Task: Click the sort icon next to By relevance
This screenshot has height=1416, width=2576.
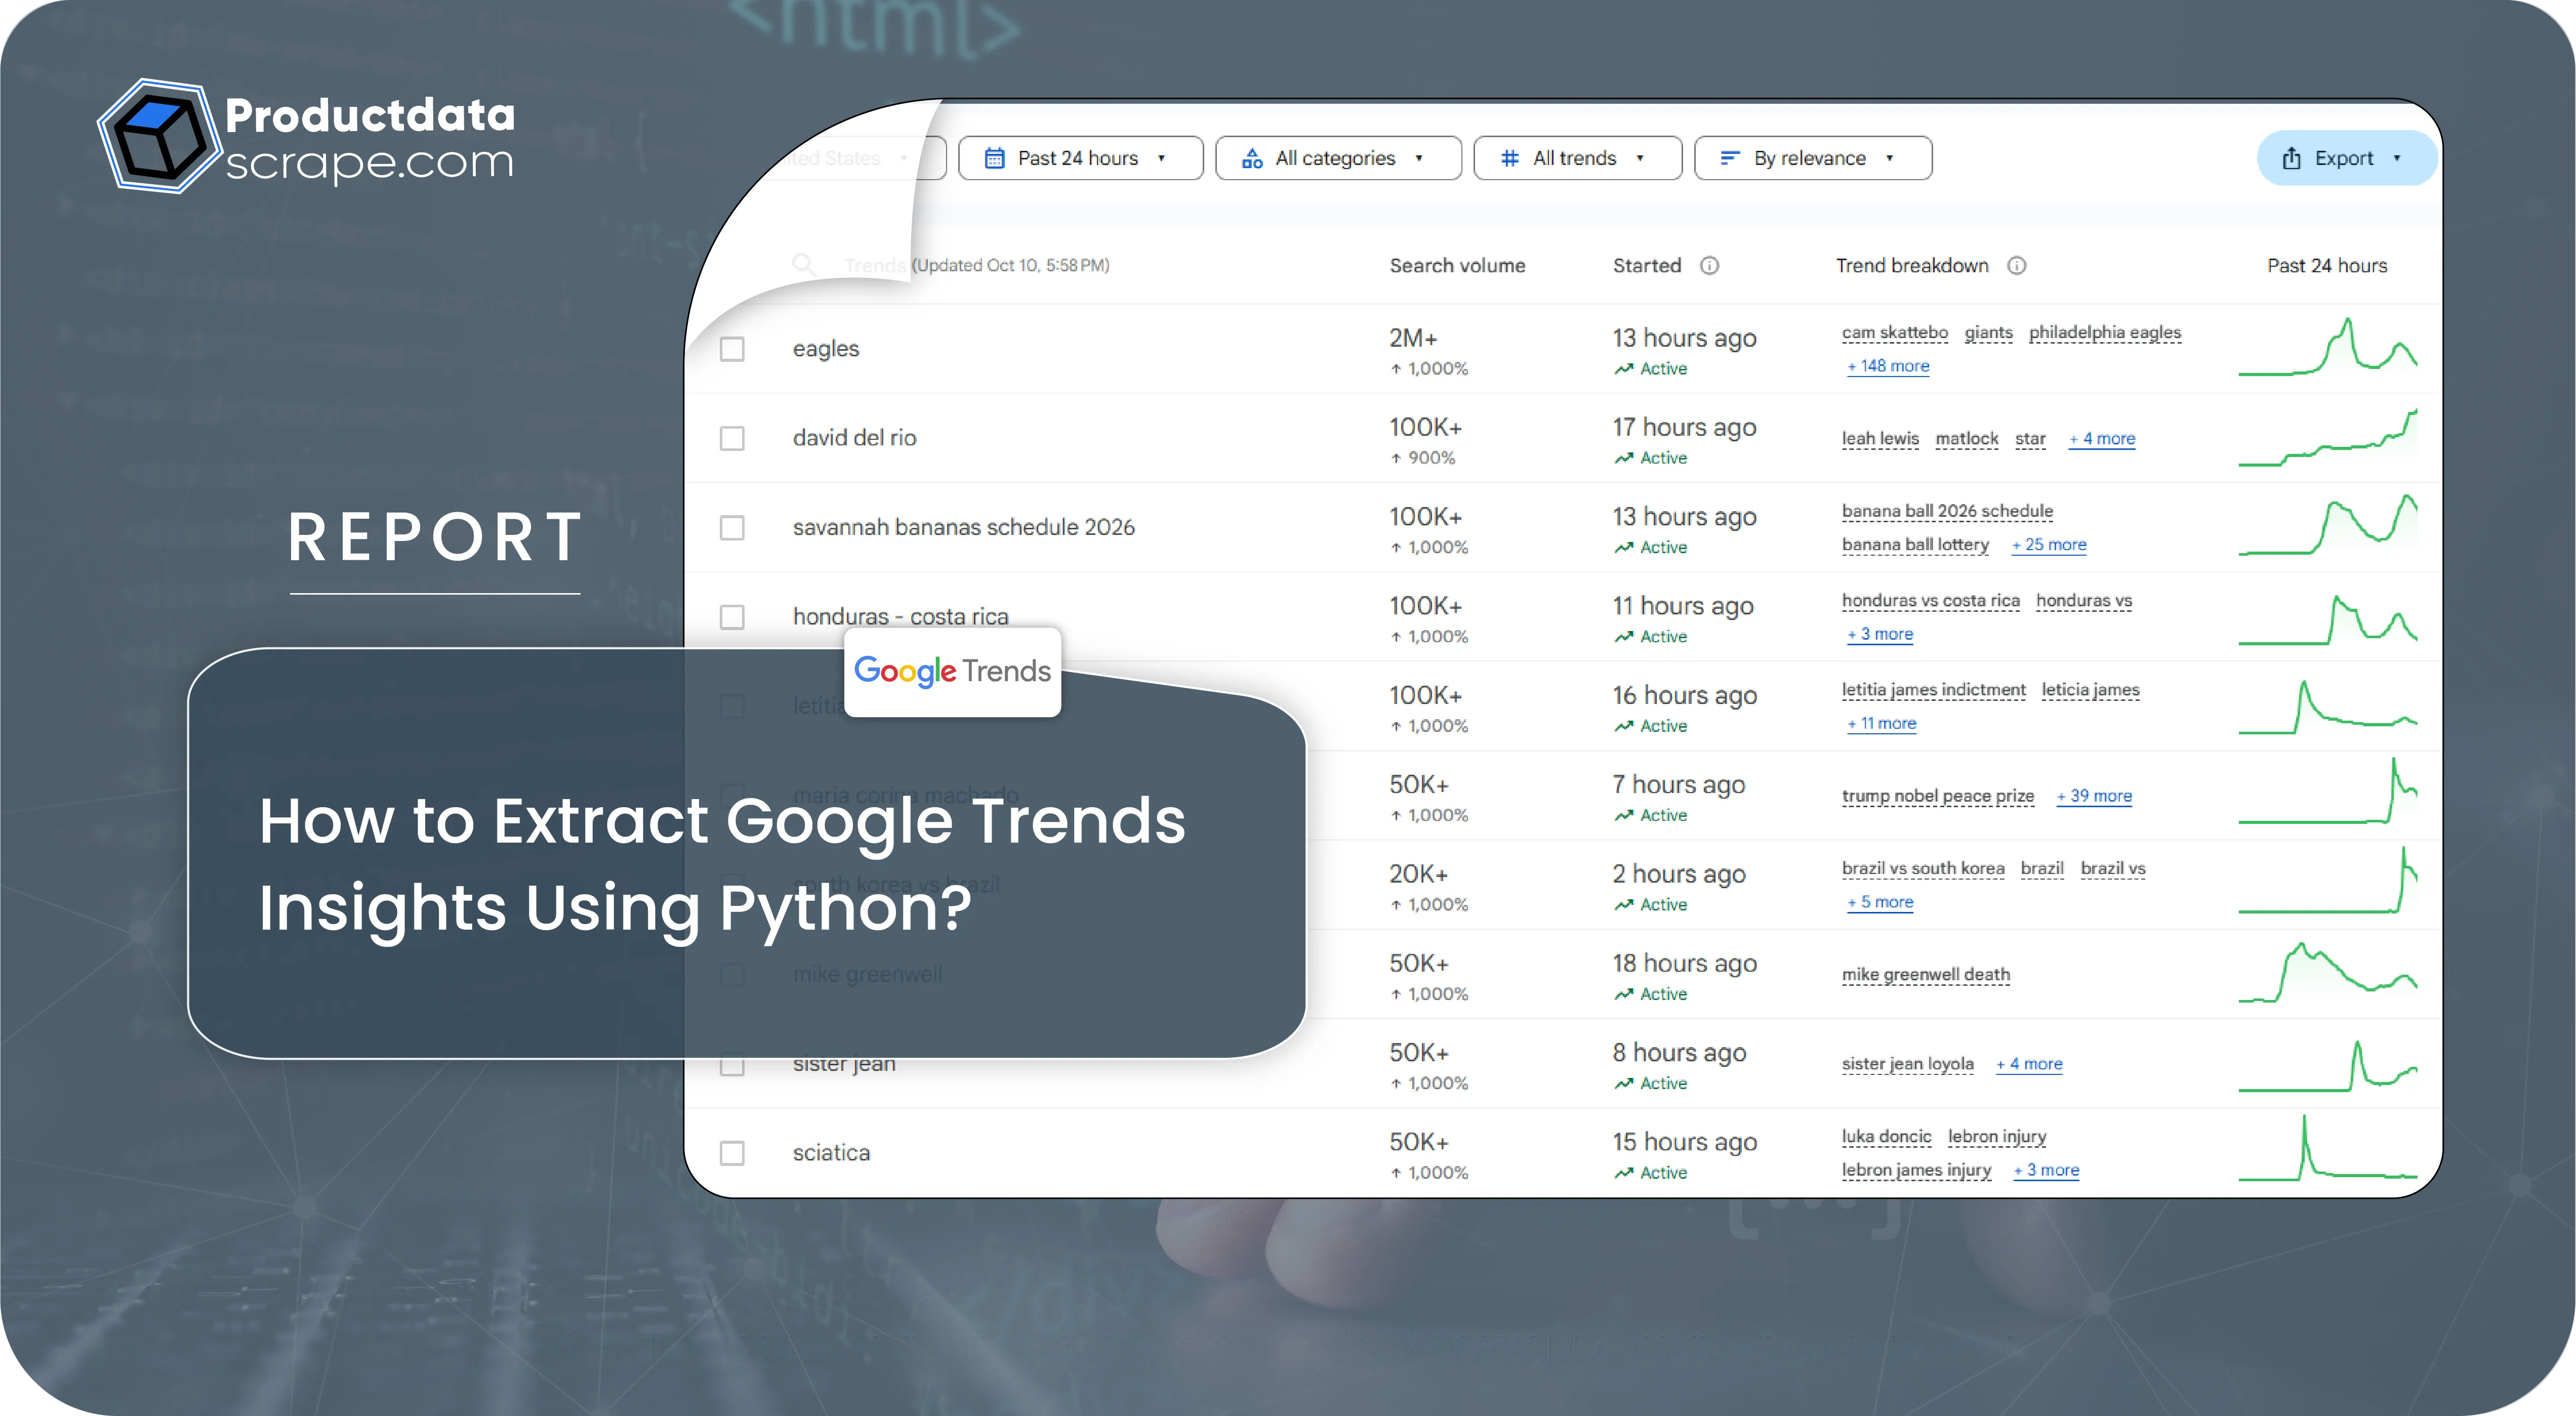Action: (1729, 157)
